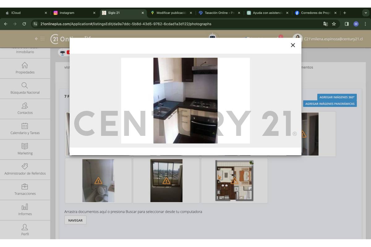Screen dimensions: 371x247
Task: Select the door photo thumbnail on right
Action: click(318, 134)
